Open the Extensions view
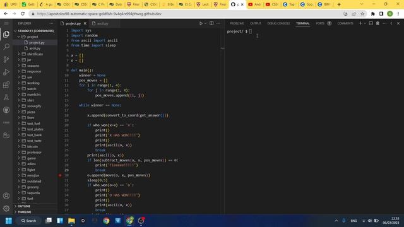Image resolution: width=404 pixels, height=227 pixels. pyautogui.click(x=6, y=84)
